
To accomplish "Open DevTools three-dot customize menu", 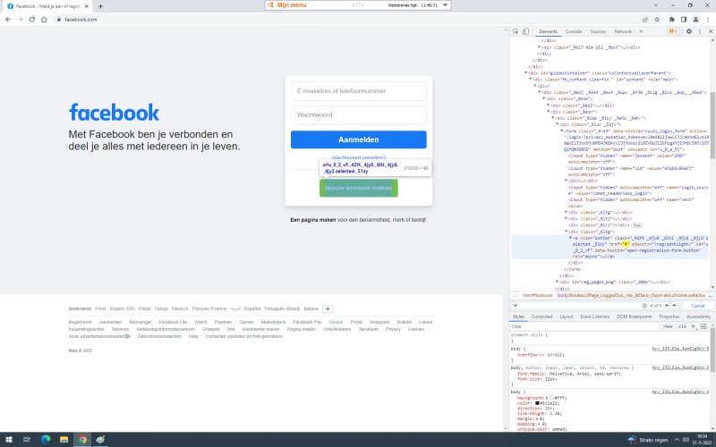I will [x=700, y=31].
